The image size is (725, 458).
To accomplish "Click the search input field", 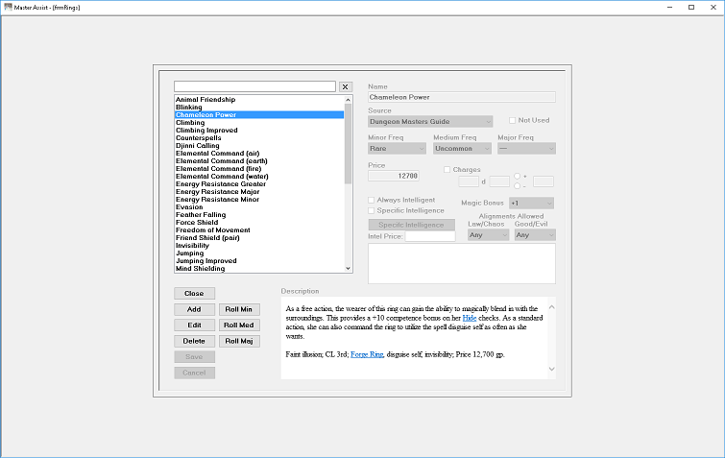I will coord(254,86).
